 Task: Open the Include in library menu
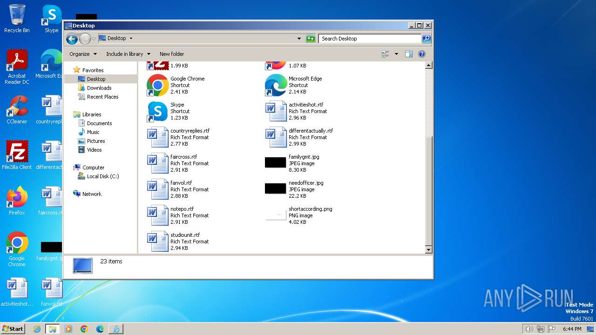(x=128, y=54)
